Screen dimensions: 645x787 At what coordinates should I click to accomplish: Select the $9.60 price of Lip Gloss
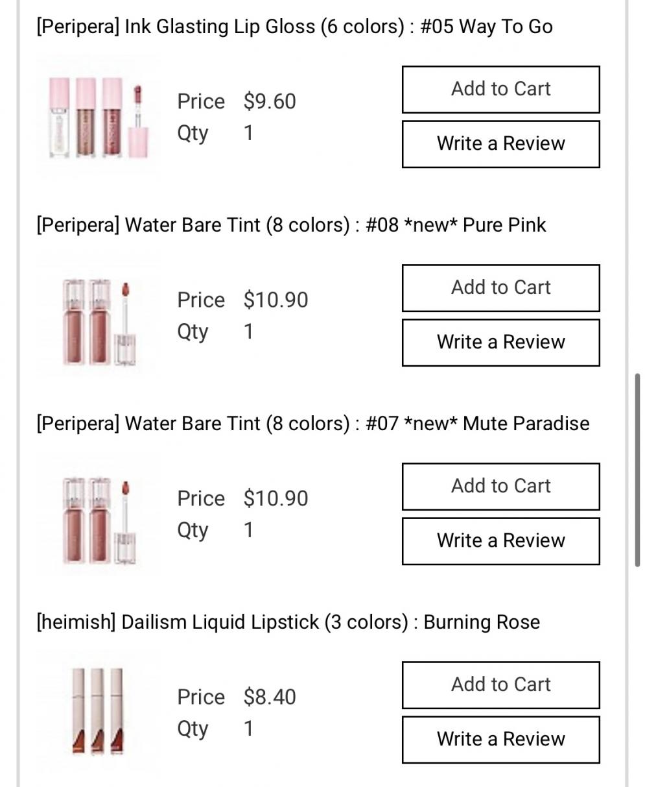(270, 102)
